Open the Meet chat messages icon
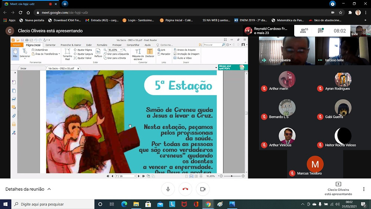This screenshot has width=371, height=209. click(321, 30)
